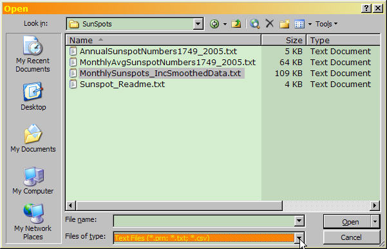Click the Open button
The width and height of the screenshot is (387, 249).
347,222
